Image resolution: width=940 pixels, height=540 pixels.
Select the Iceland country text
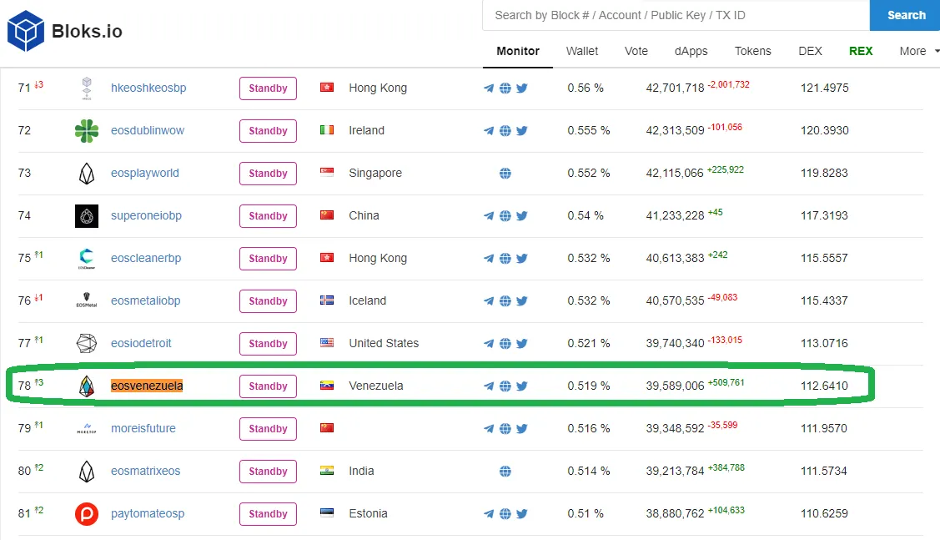[368, 301]
